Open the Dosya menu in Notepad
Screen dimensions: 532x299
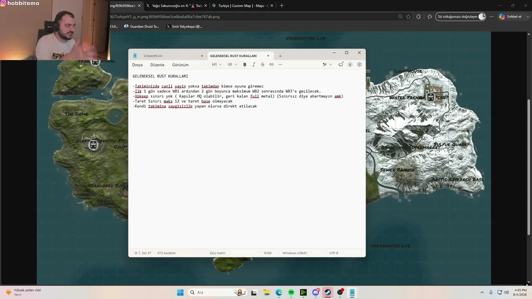pyautogui.click(x=137, y=65)
